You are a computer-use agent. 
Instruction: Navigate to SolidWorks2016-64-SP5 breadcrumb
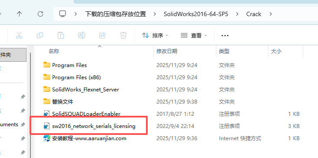pos(196,14)
